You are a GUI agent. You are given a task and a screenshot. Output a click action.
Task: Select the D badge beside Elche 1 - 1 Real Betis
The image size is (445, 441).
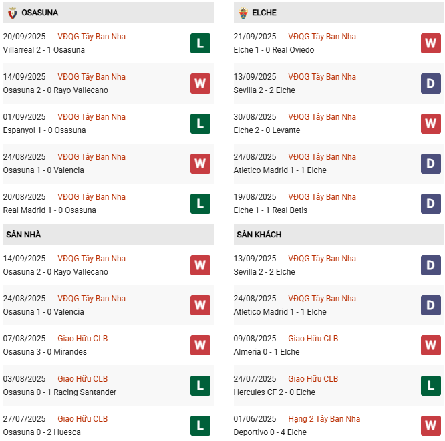click(x=430, y=204)
